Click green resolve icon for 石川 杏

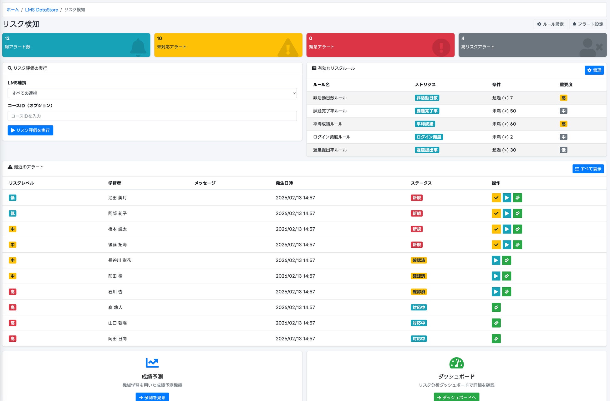[506, 292]
